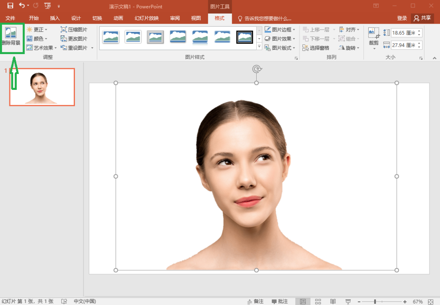Expand the picture styles gallery more arrow
The height and width of the screenshot is (305, 440).
[x=259, y=47]
